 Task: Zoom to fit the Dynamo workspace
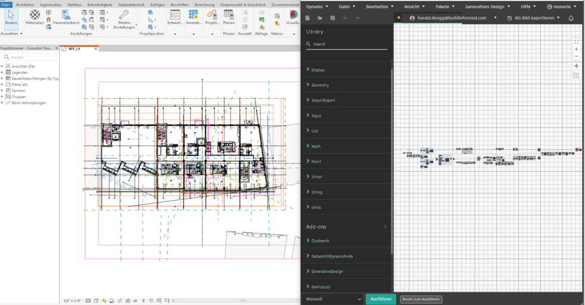(x=576, y=42)
